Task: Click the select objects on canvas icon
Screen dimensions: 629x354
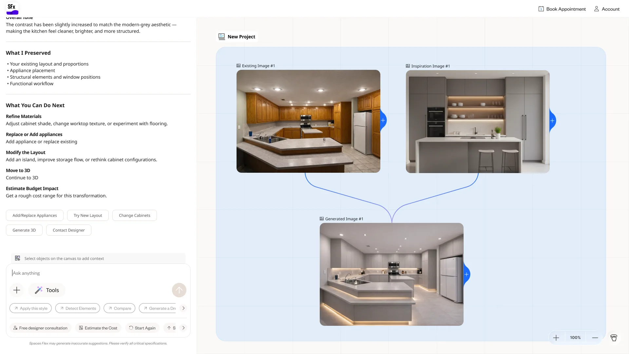Action: (18, 258)
